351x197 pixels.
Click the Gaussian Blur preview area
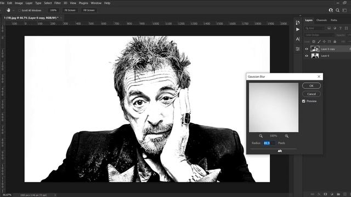coord(274,107)
